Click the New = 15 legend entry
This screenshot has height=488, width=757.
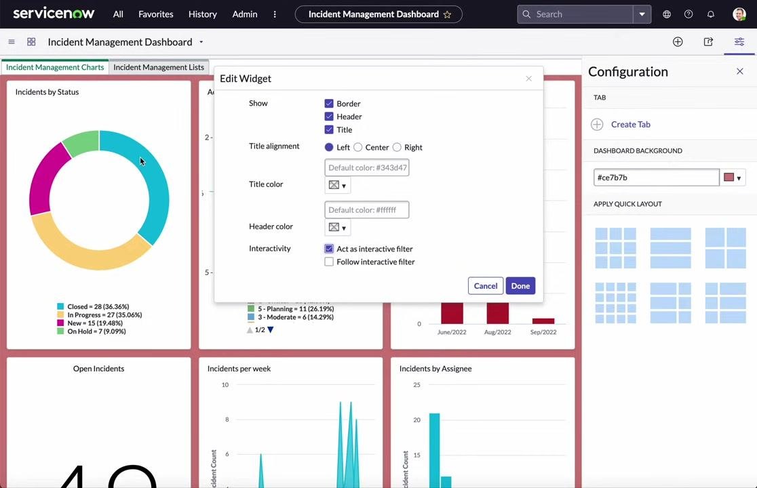(x=90, y=323)
